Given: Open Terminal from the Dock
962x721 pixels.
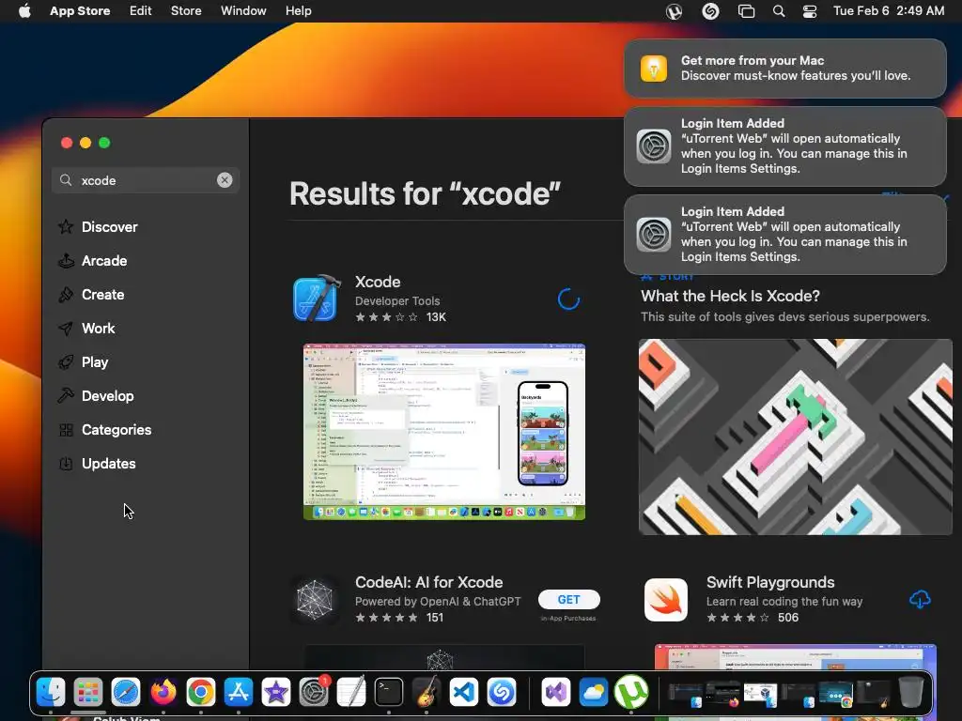Looking at the screenshot, I should 389,692.
